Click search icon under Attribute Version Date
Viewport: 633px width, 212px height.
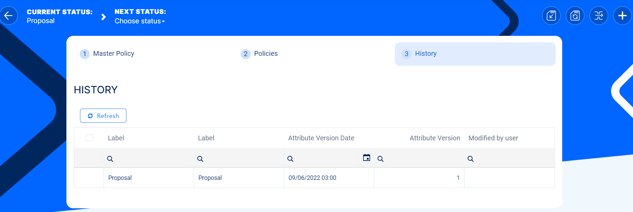click(x=290, y=159)
